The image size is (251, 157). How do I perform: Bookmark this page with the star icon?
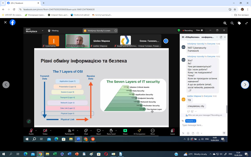[235, 9]
